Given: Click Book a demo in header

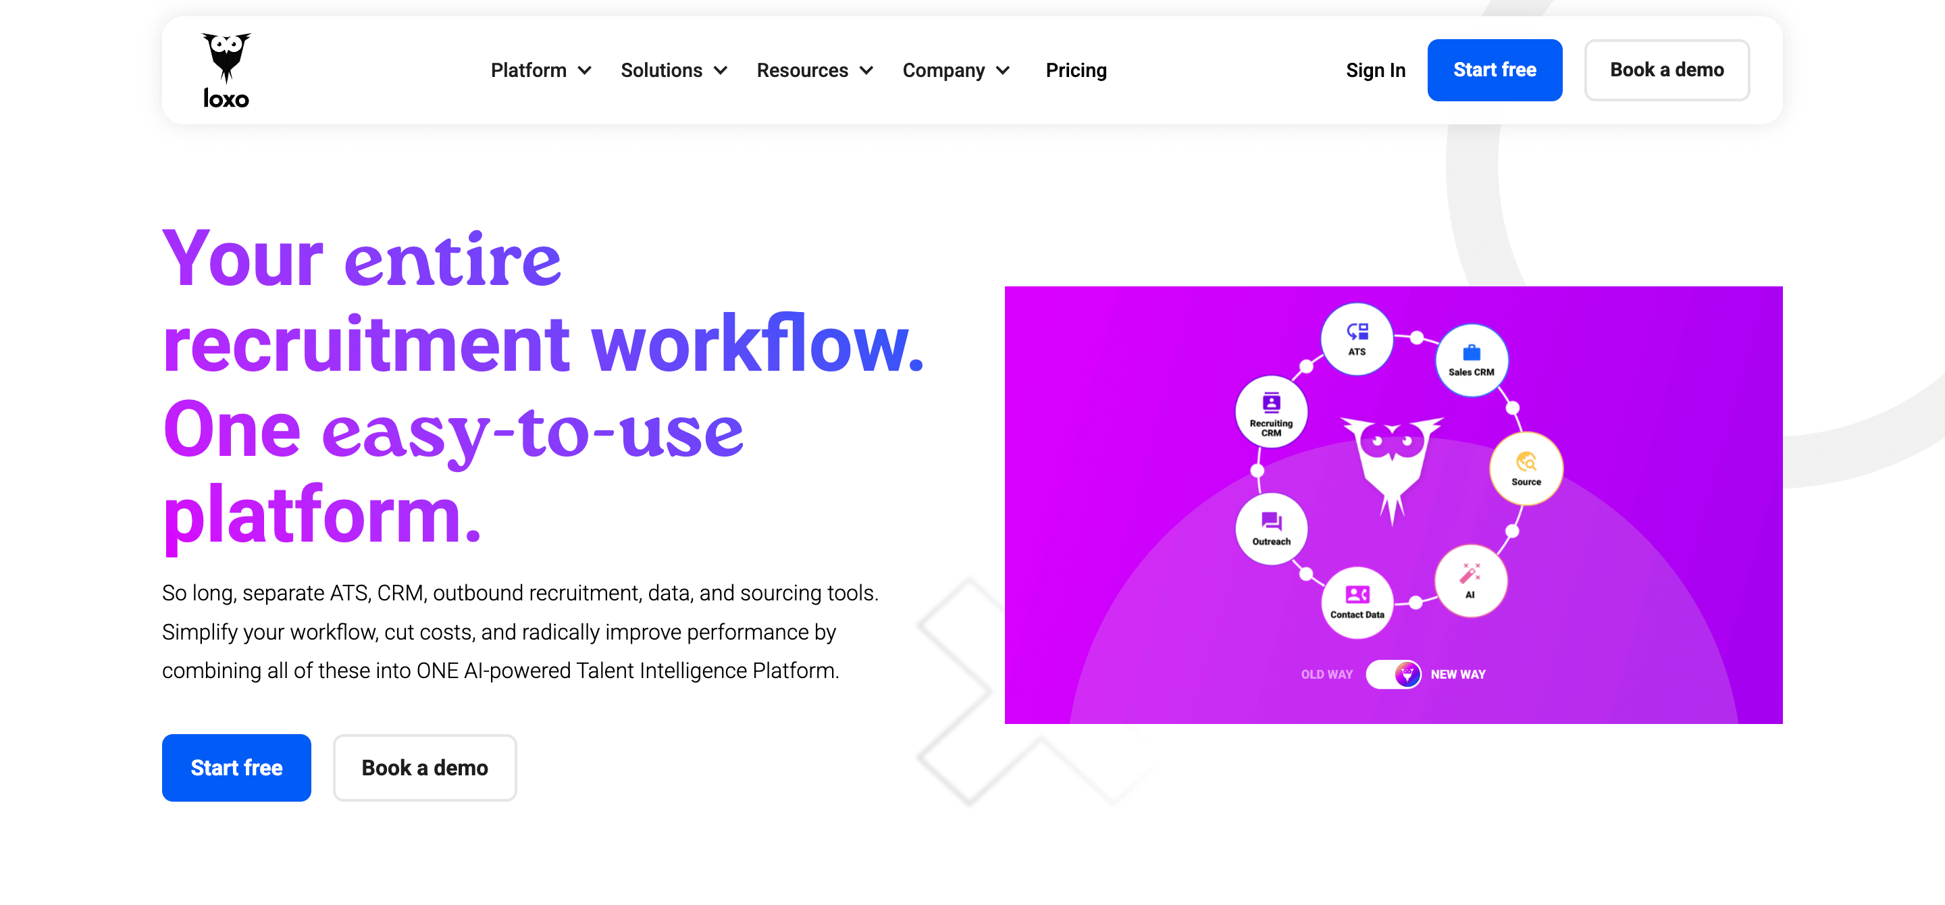Looking at the screenshot, I should (1665, 70).
